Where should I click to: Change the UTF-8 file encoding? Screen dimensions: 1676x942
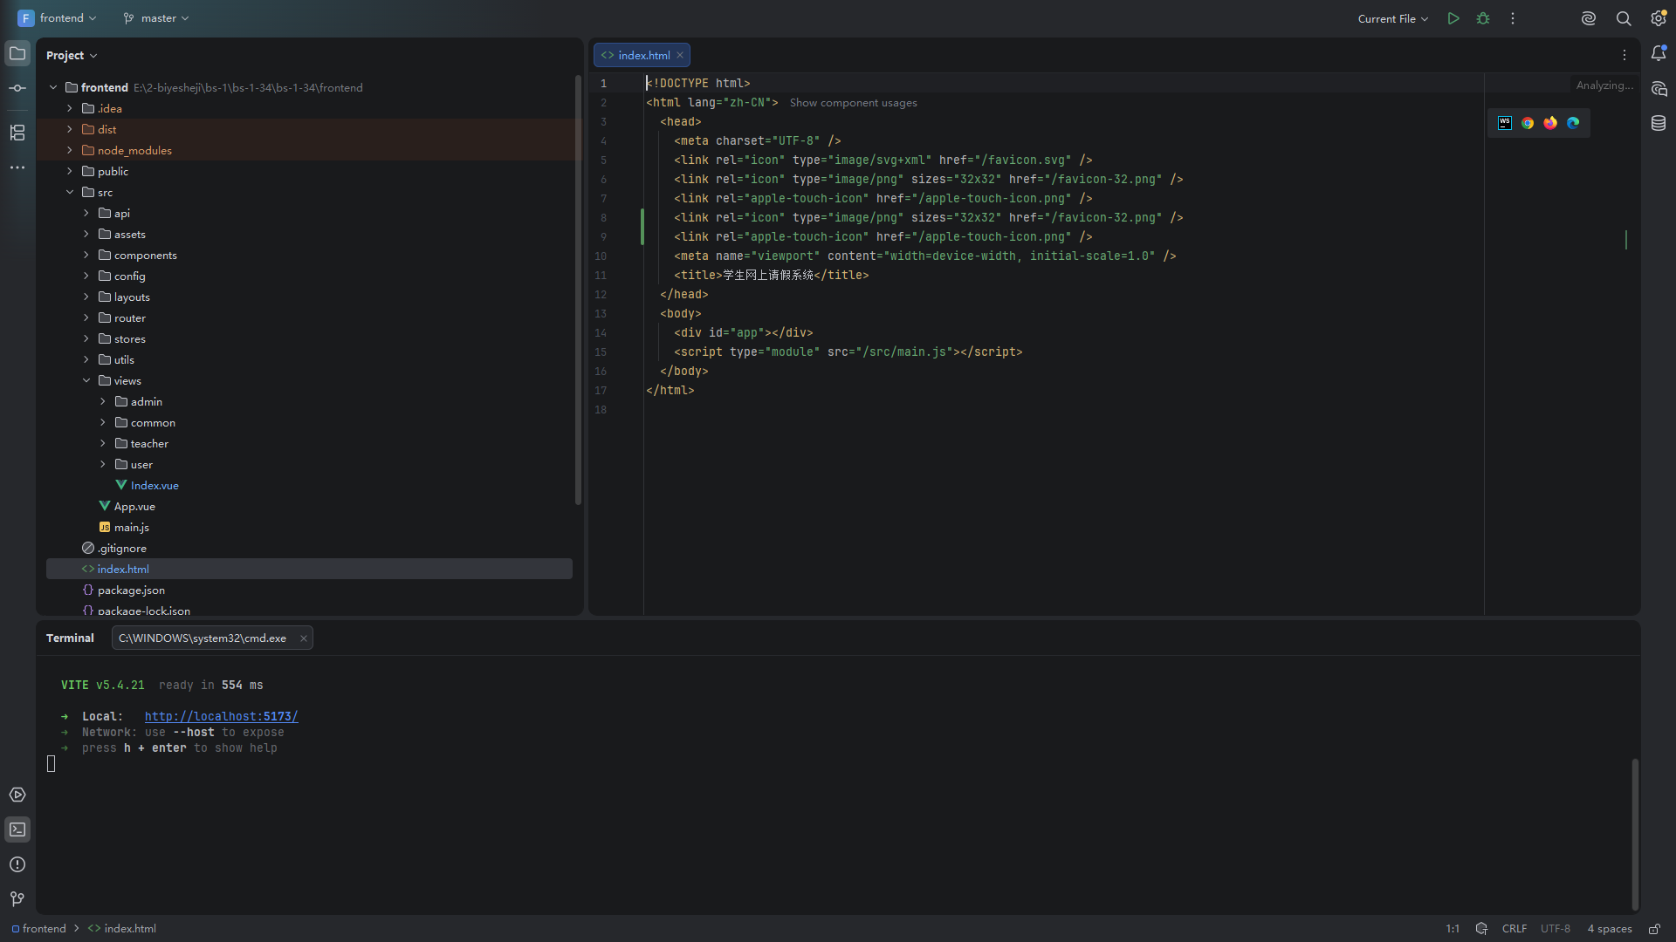(1556, 929)
